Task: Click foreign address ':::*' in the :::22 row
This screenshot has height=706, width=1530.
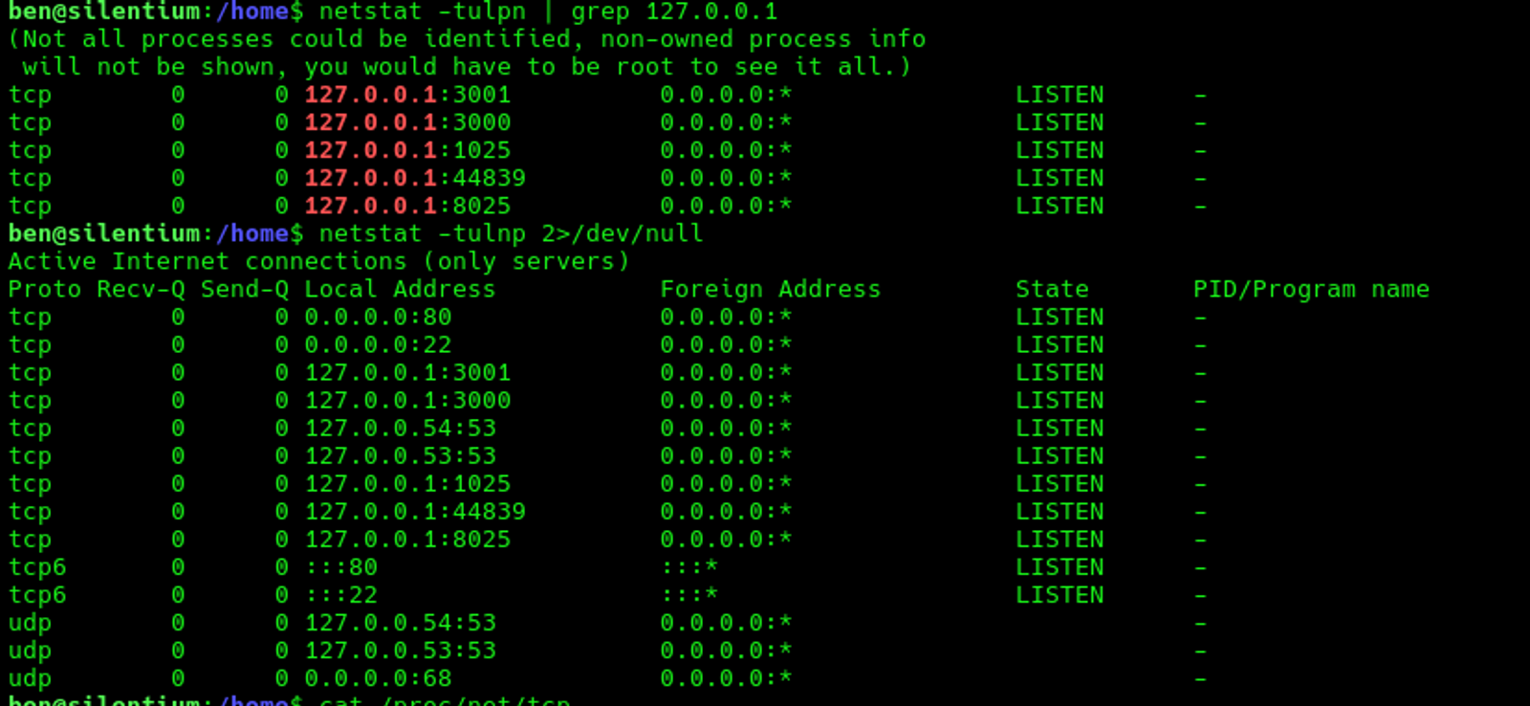Action: [x=689, y=594]
